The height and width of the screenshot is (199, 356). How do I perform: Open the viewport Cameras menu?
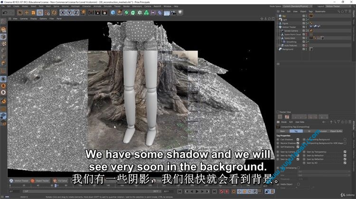[x=24, y=19]
